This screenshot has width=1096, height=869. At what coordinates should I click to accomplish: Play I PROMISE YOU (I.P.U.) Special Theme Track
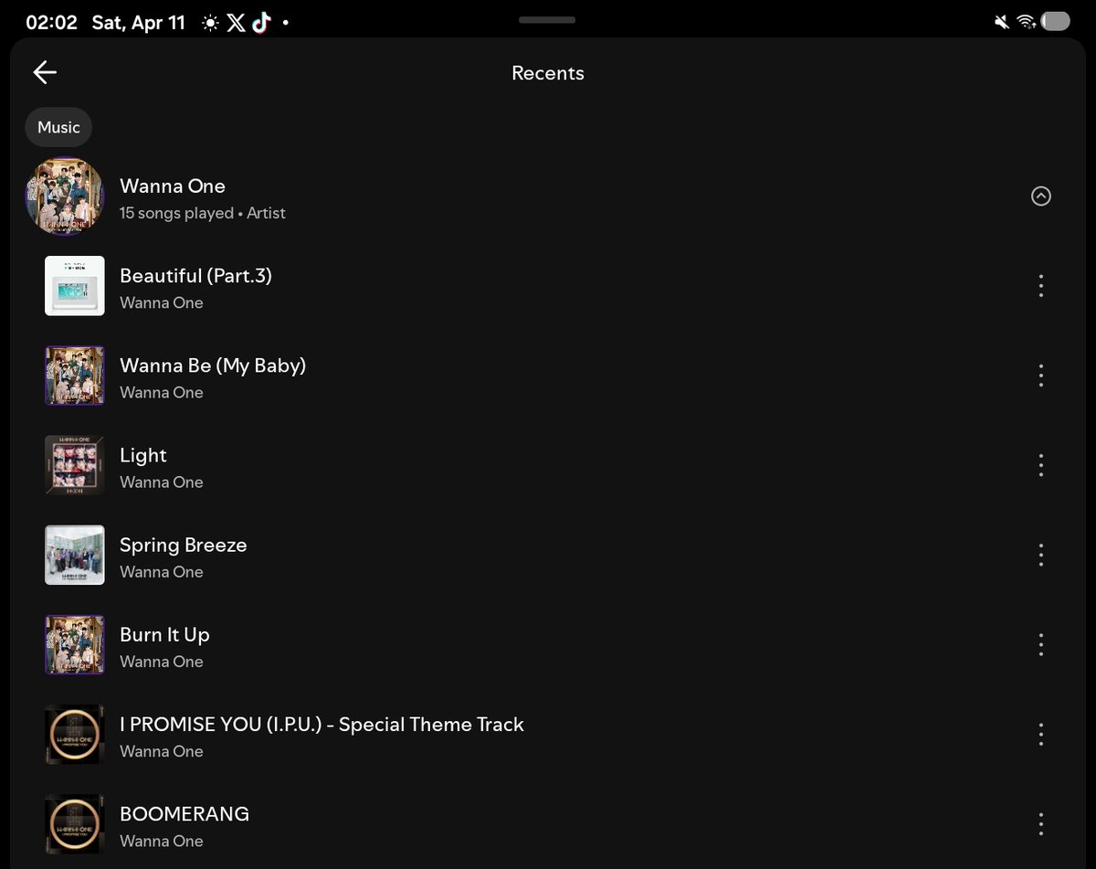tap(548, 734)
